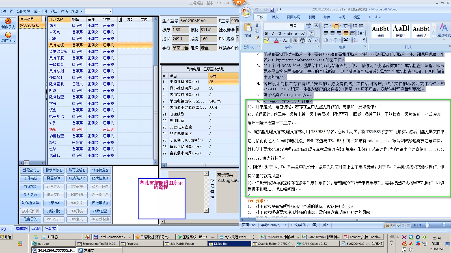451x253 pixels.
Task: Open the 公用模块 menu
Action: click(x=23, y=11)
